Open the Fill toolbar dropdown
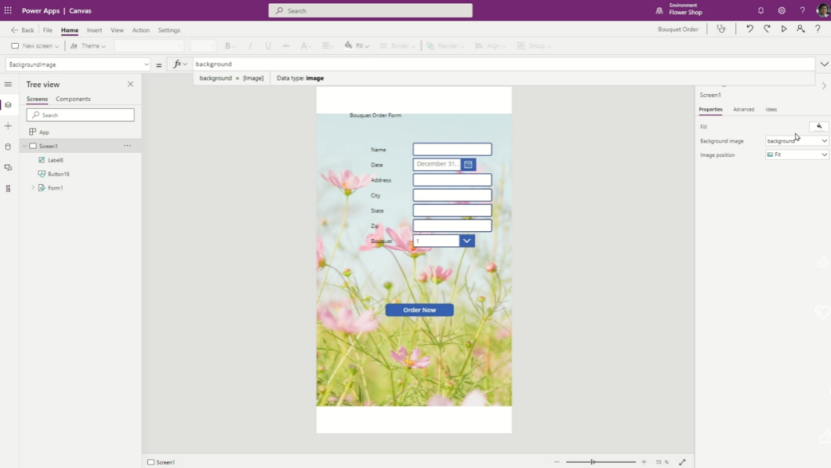 point(357,46)
